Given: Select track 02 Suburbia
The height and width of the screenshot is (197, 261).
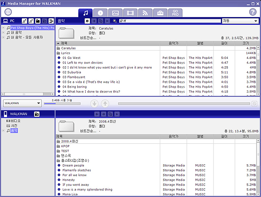Looking at the screenshot, I should click(x=156, y=72).
